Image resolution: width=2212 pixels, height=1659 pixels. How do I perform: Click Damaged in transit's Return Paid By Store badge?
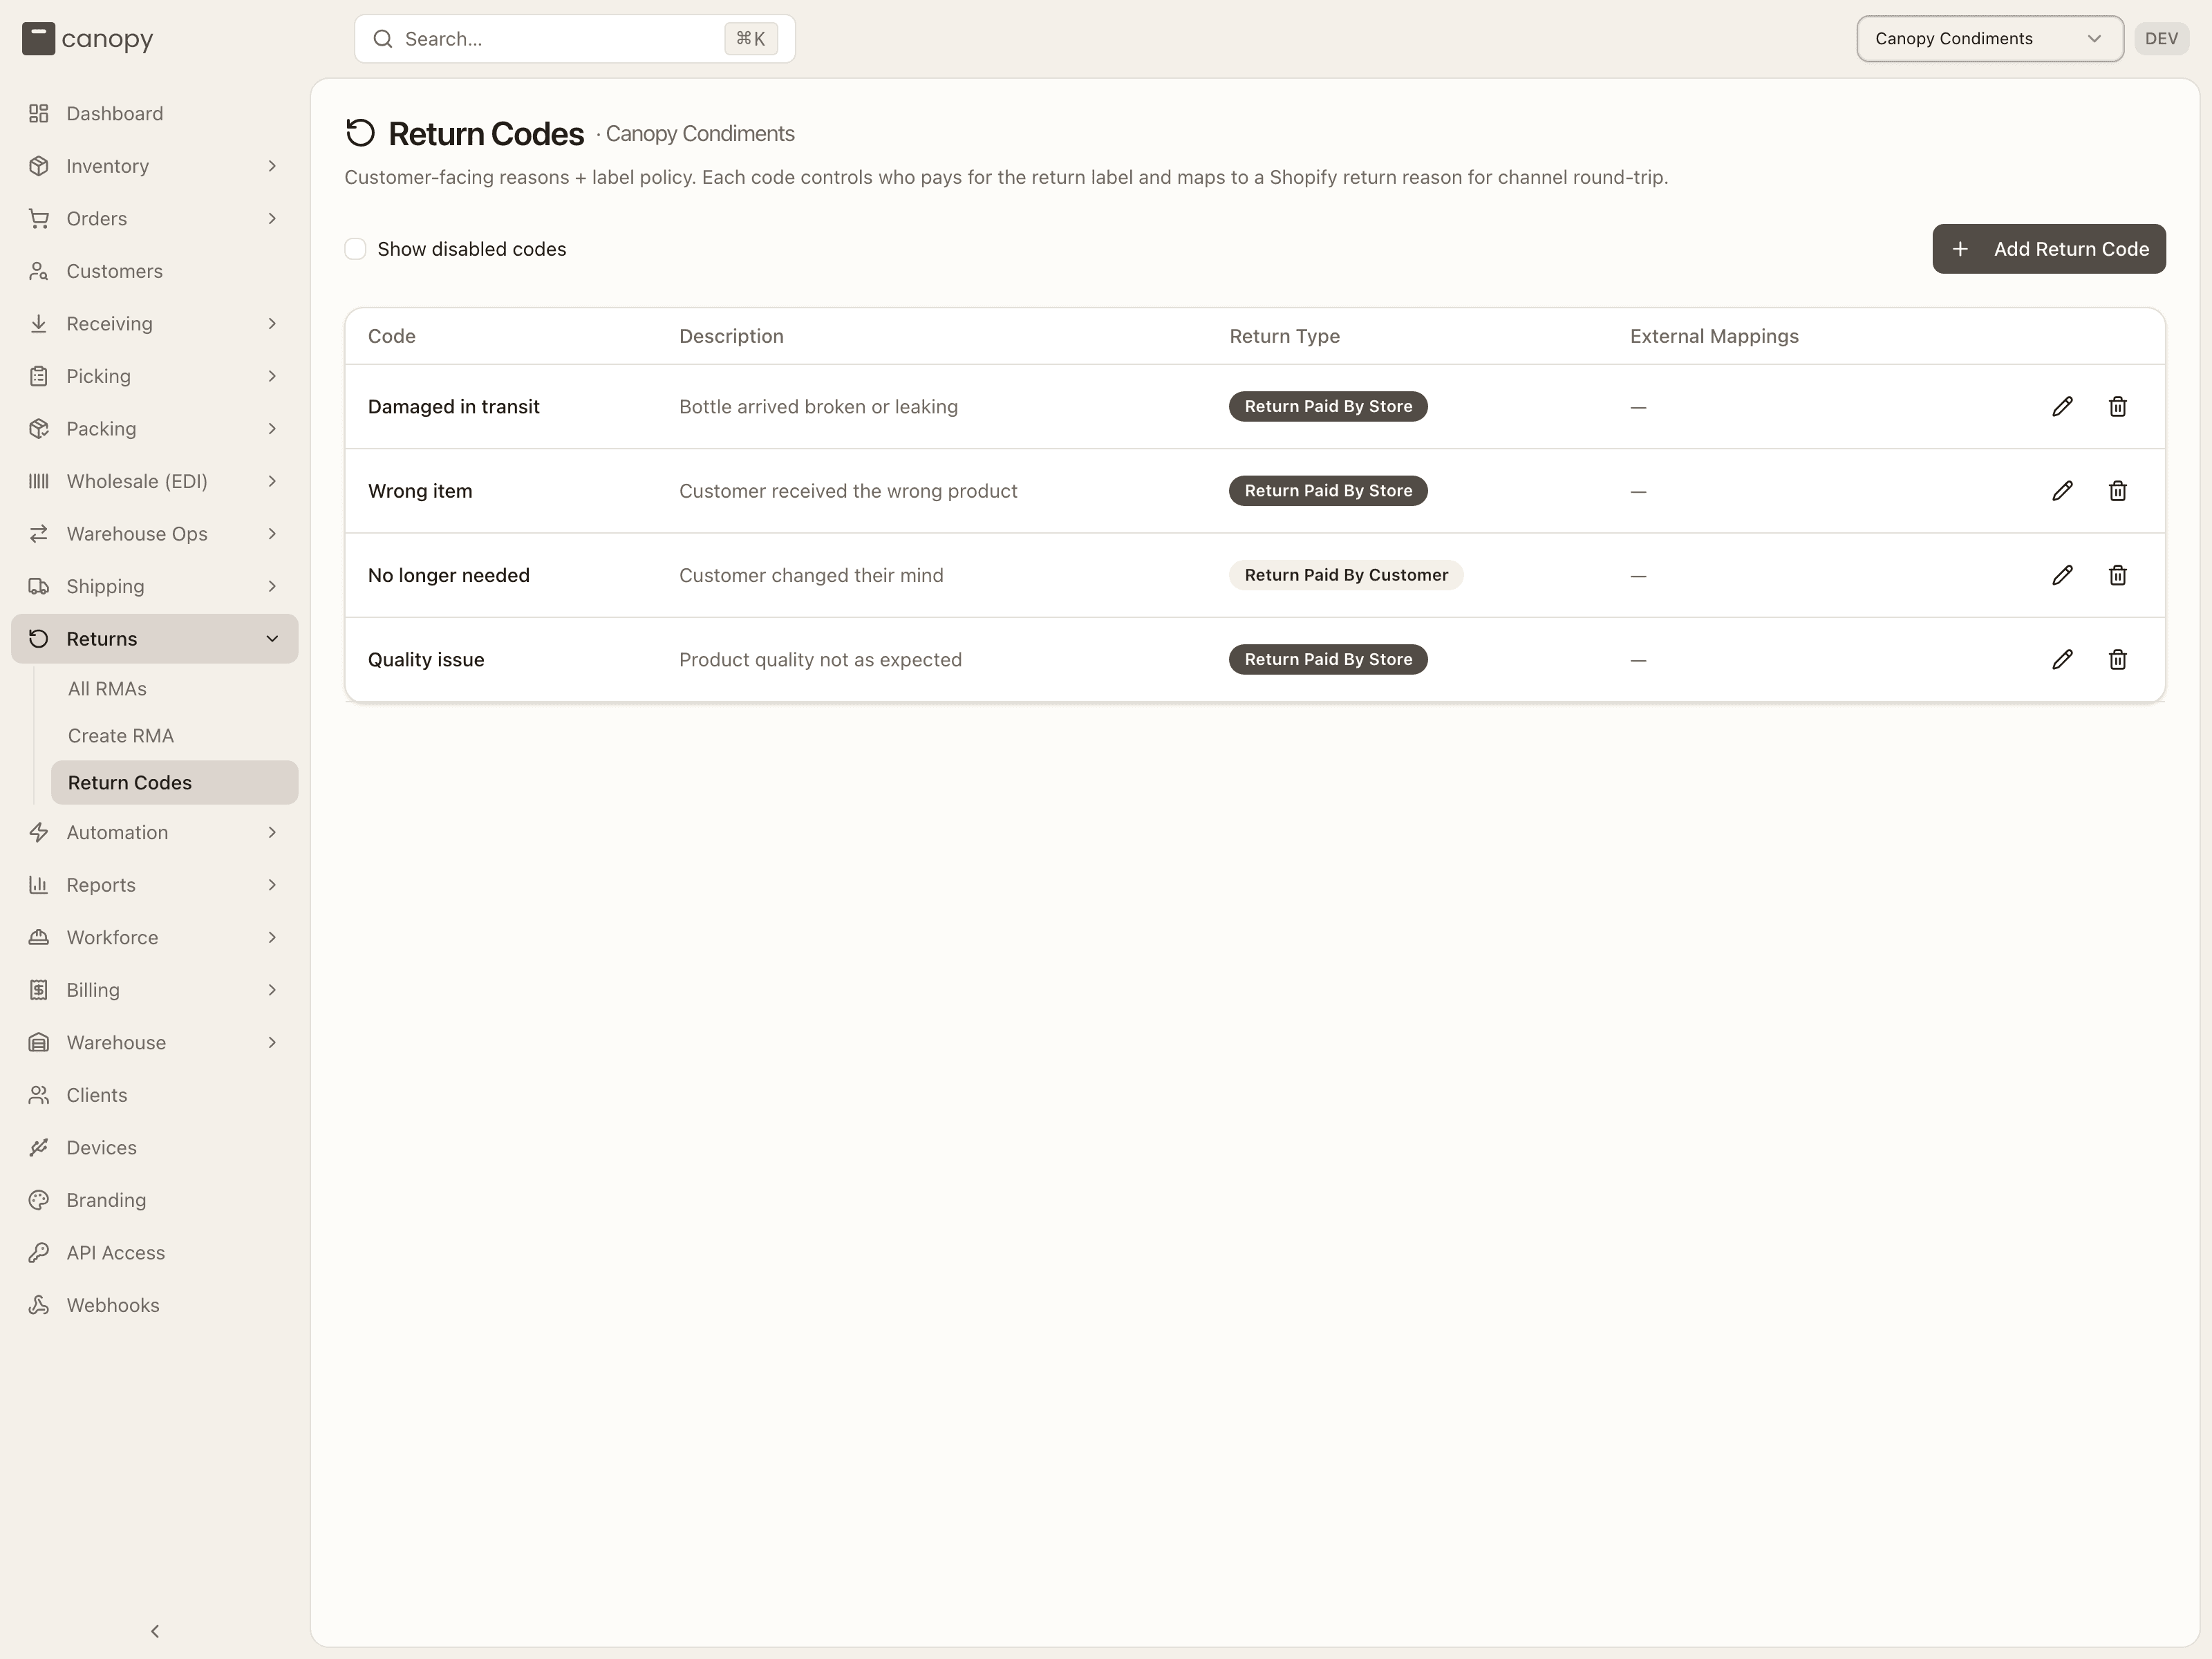pos(1328,406)
